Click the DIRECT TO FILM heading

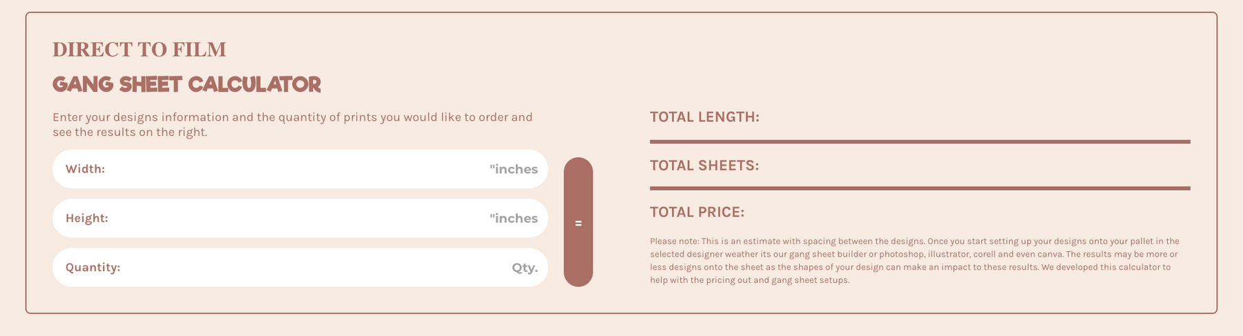click(139, 50)
